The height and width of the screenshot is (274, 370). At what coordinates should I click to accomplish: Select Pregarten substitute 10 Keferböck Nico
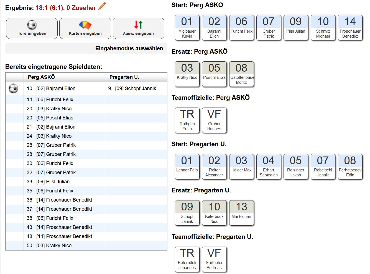(x=214, y=213)
